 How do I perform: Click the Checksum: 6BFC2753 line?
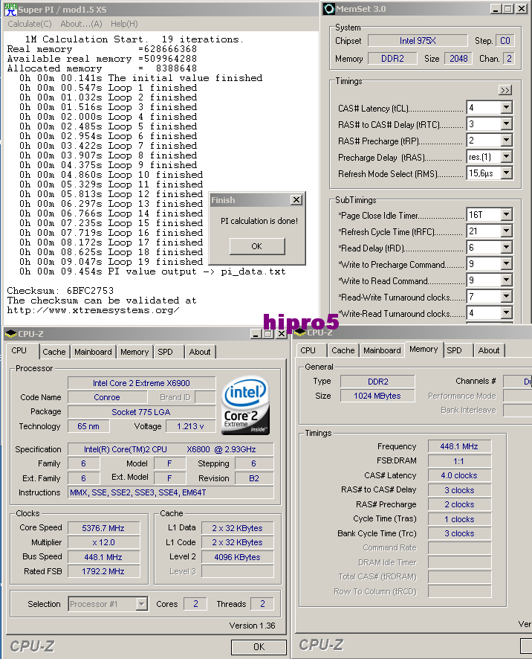tap(60, 291)
